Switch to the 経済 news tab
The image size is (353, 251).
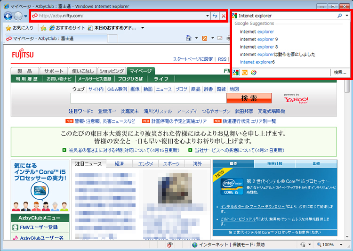point(119,164)
